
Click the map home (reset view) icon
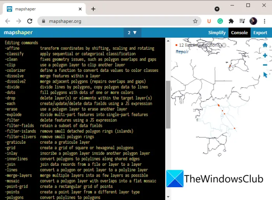(x=265, y=45)
